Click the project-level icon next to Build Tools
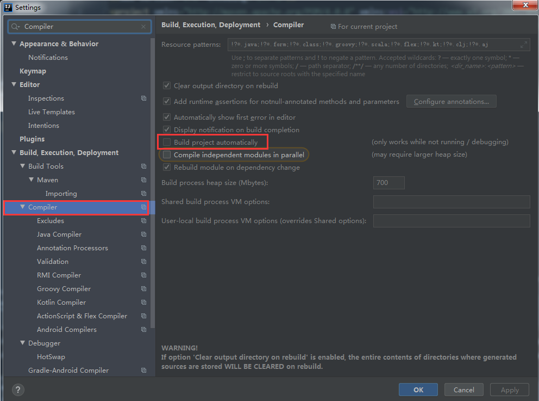Viewport: 539px width, 401px height. (x=143, y=166)
